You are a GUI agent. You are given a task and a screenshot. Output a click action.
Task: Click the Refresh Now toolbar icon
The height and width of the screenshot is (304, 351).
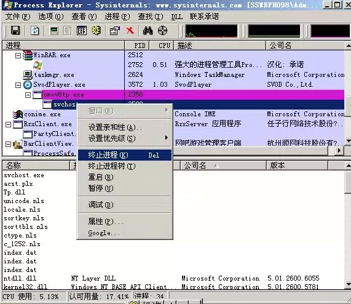click(x=34, y=31)
